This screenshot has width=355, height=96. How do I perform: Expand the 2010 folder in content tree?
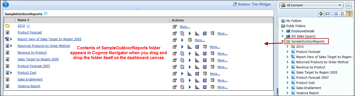(x=288, y=46)
